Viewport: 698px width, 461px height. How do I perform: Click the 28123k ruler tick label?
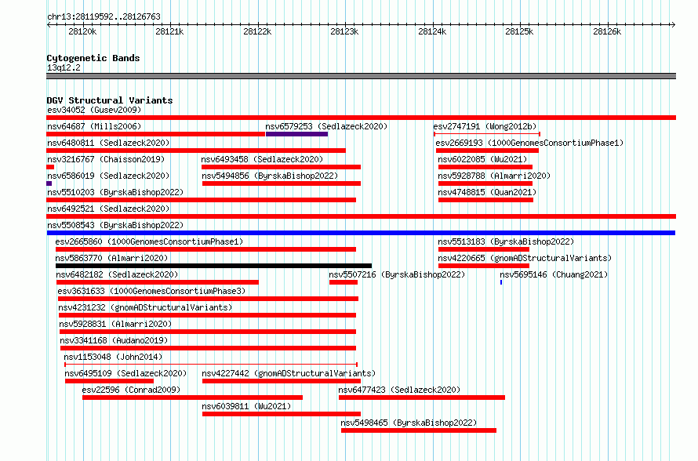pyautogui.click(x=344, y=31)
